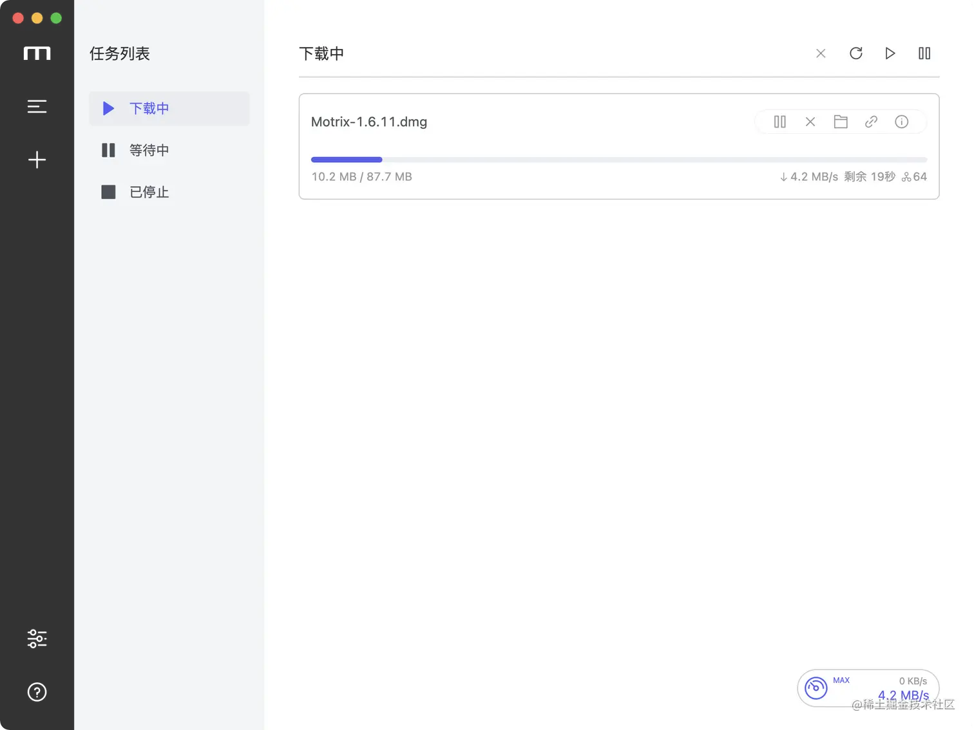This screenshot has height=730, width=974.
Task: Remove the Motrix-1.6.11.dmg task
Action: tap(810, 122)
